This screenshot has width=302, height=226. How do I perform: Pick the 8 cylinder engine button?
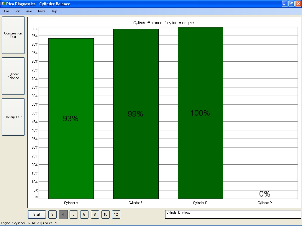click(x=95, y=215)
